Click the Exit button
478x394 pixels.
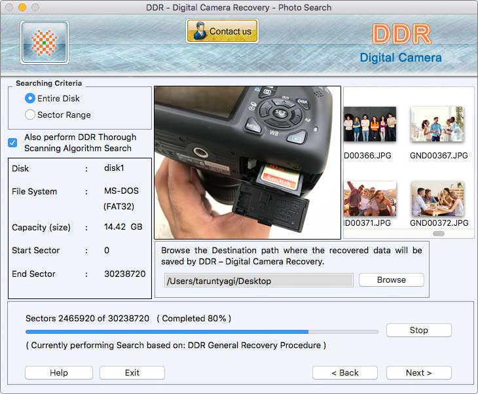(132, 372)
